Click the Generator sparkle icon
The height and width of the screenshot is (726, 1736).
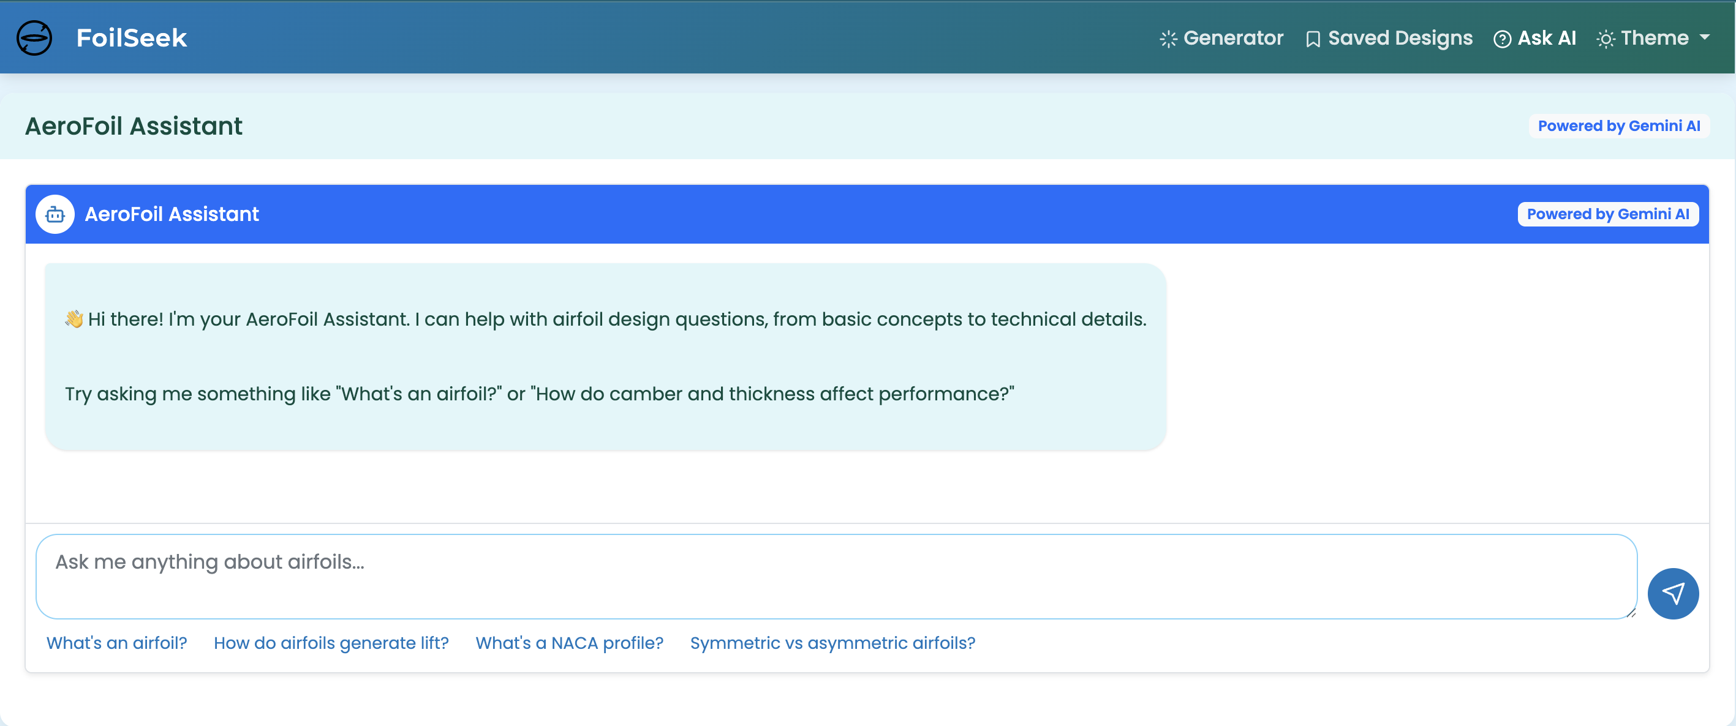point(1168,39)
